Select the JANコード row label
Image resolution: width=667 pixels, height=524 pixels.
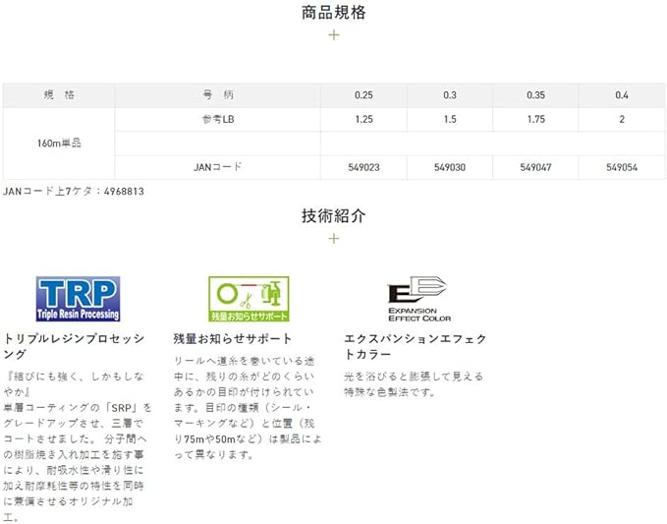(217, 167)
